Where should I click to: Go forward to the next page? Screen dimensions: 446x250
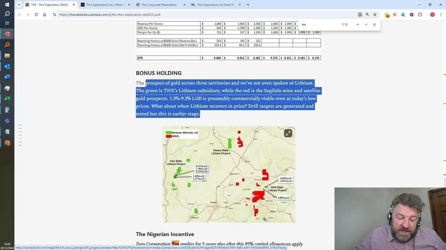[x=28, y=15]
